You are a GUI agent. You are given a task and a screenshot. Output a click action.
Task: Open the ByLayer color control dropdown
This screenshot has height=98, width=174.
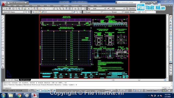pos(92,12)
